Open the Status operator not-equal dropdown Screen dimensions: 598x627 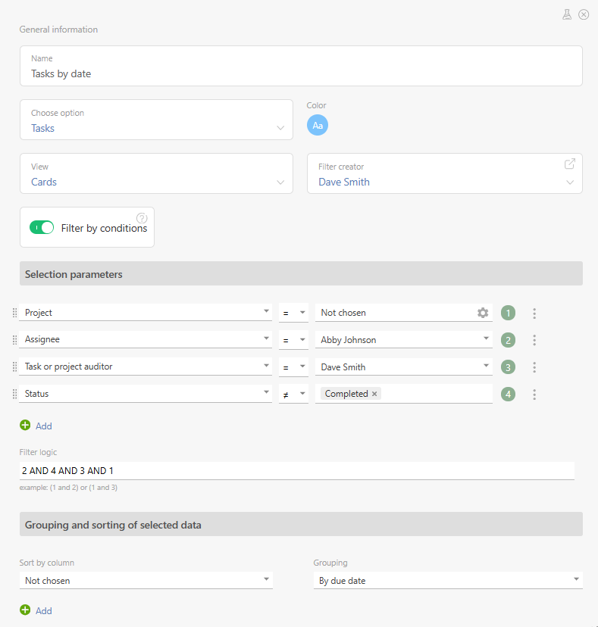pos(293,395)
